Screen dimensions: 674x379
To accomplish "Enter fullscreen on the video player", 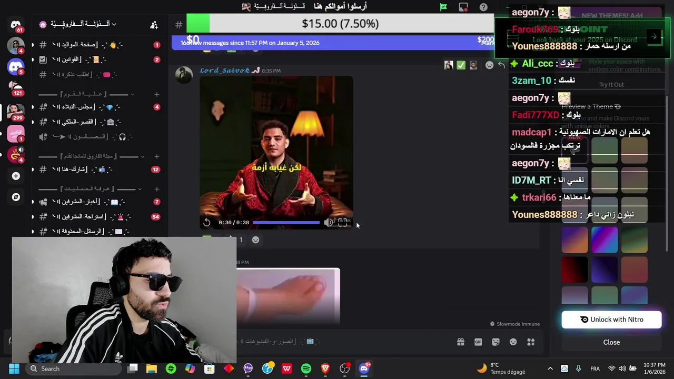I will pos(343,223).
